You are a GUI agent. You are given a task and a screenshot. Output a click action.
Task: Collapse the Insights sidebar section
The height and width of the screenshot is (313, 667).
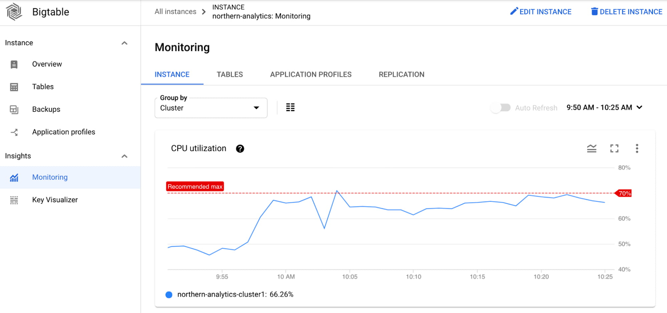124,156
